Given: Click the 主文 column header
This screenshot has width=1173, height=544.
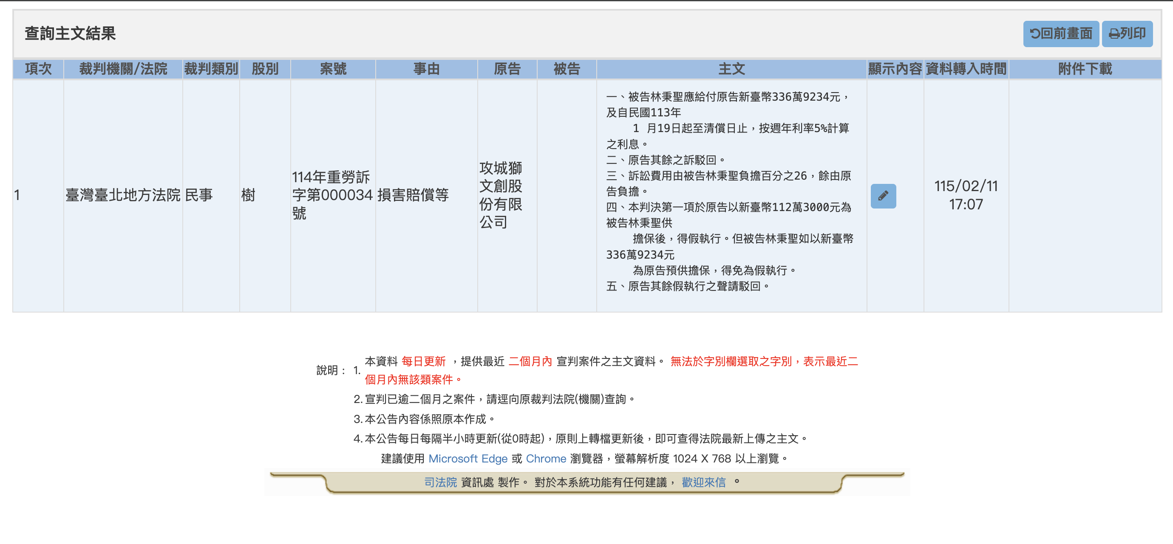Looking at the screenshot, I should (x=731, y=69).
